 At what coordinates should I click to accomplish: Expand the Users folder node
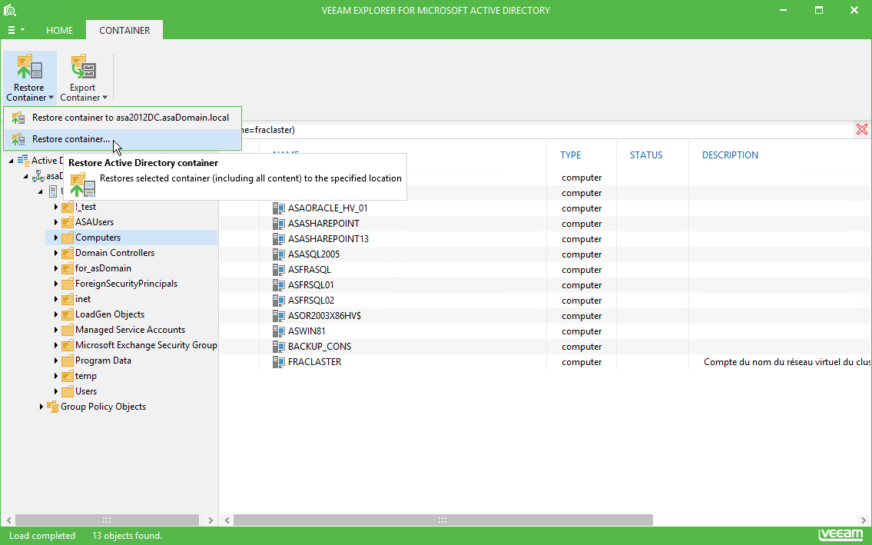[x=55, y=391]
